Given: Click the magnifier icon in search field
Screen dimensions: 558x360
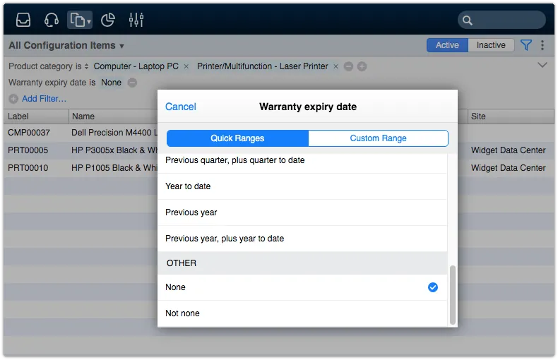Looking at the screenshot, I should pos(468,20).
